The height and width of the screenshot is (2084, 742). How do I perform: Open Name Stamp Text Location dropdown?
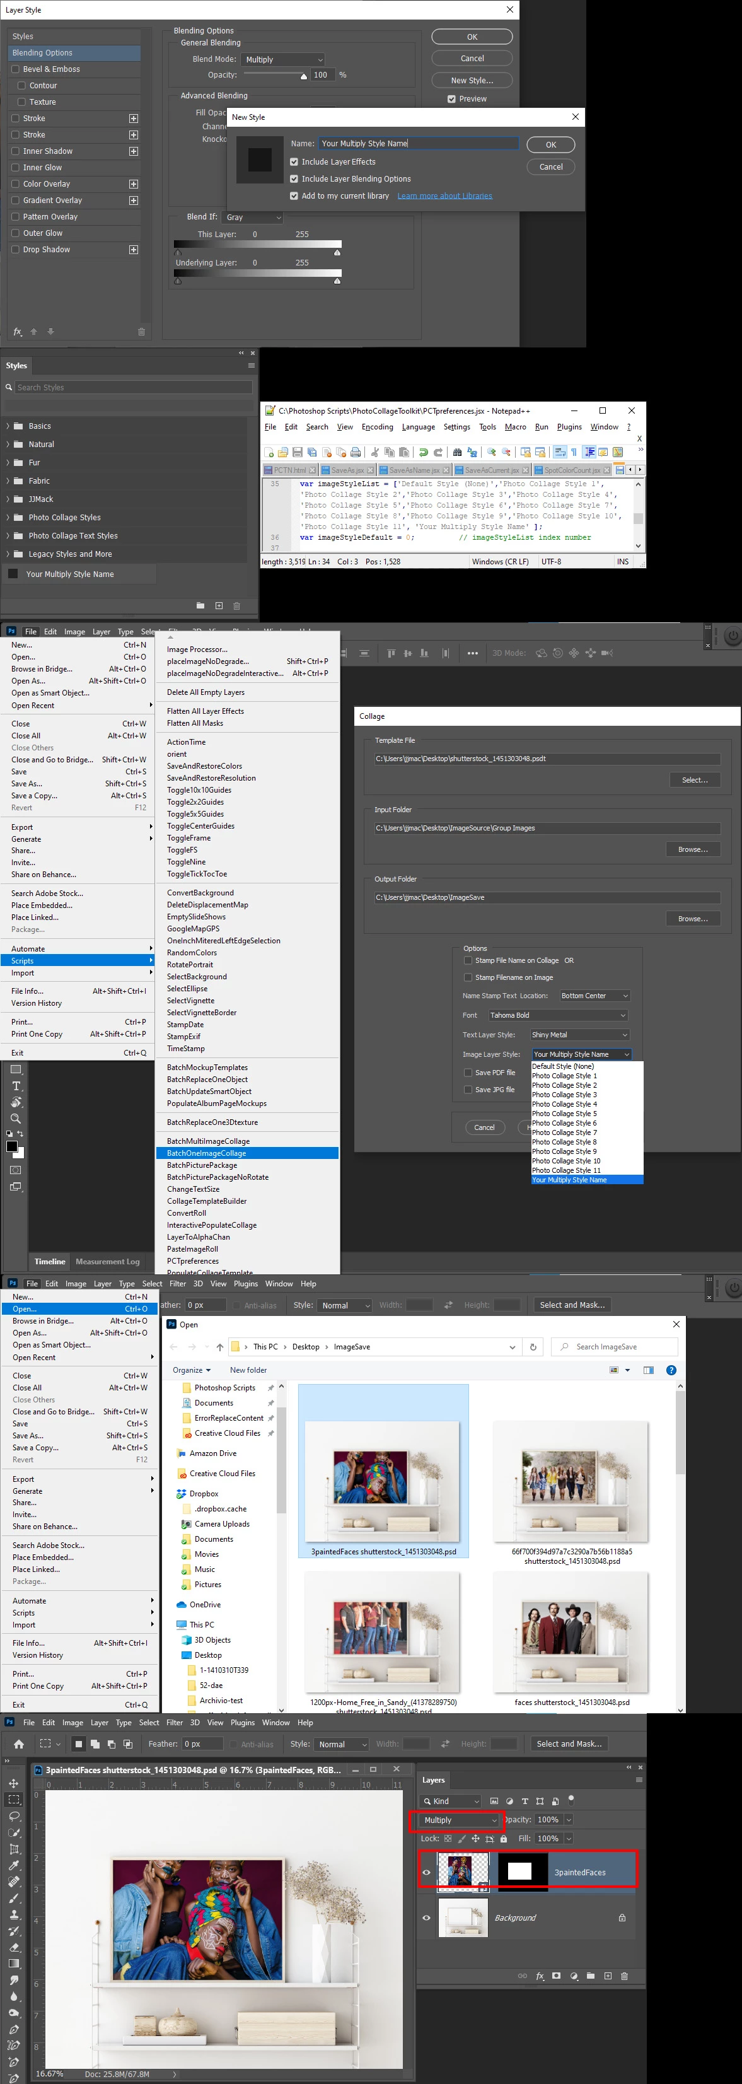(594, 996)
